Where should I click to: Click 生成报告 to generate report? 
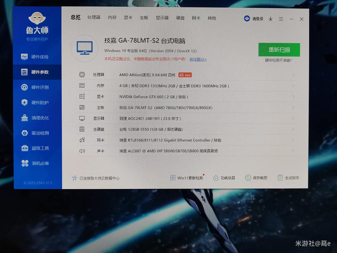coord(288,178)
